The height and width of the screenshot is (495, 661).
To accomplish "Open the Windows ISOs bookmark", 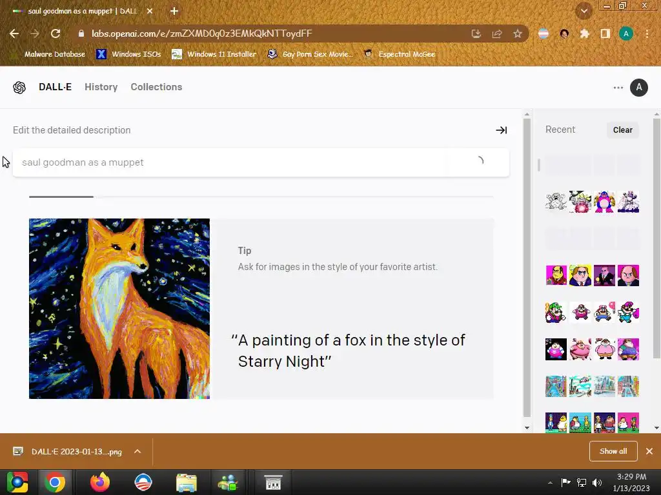I will [129, 54].
